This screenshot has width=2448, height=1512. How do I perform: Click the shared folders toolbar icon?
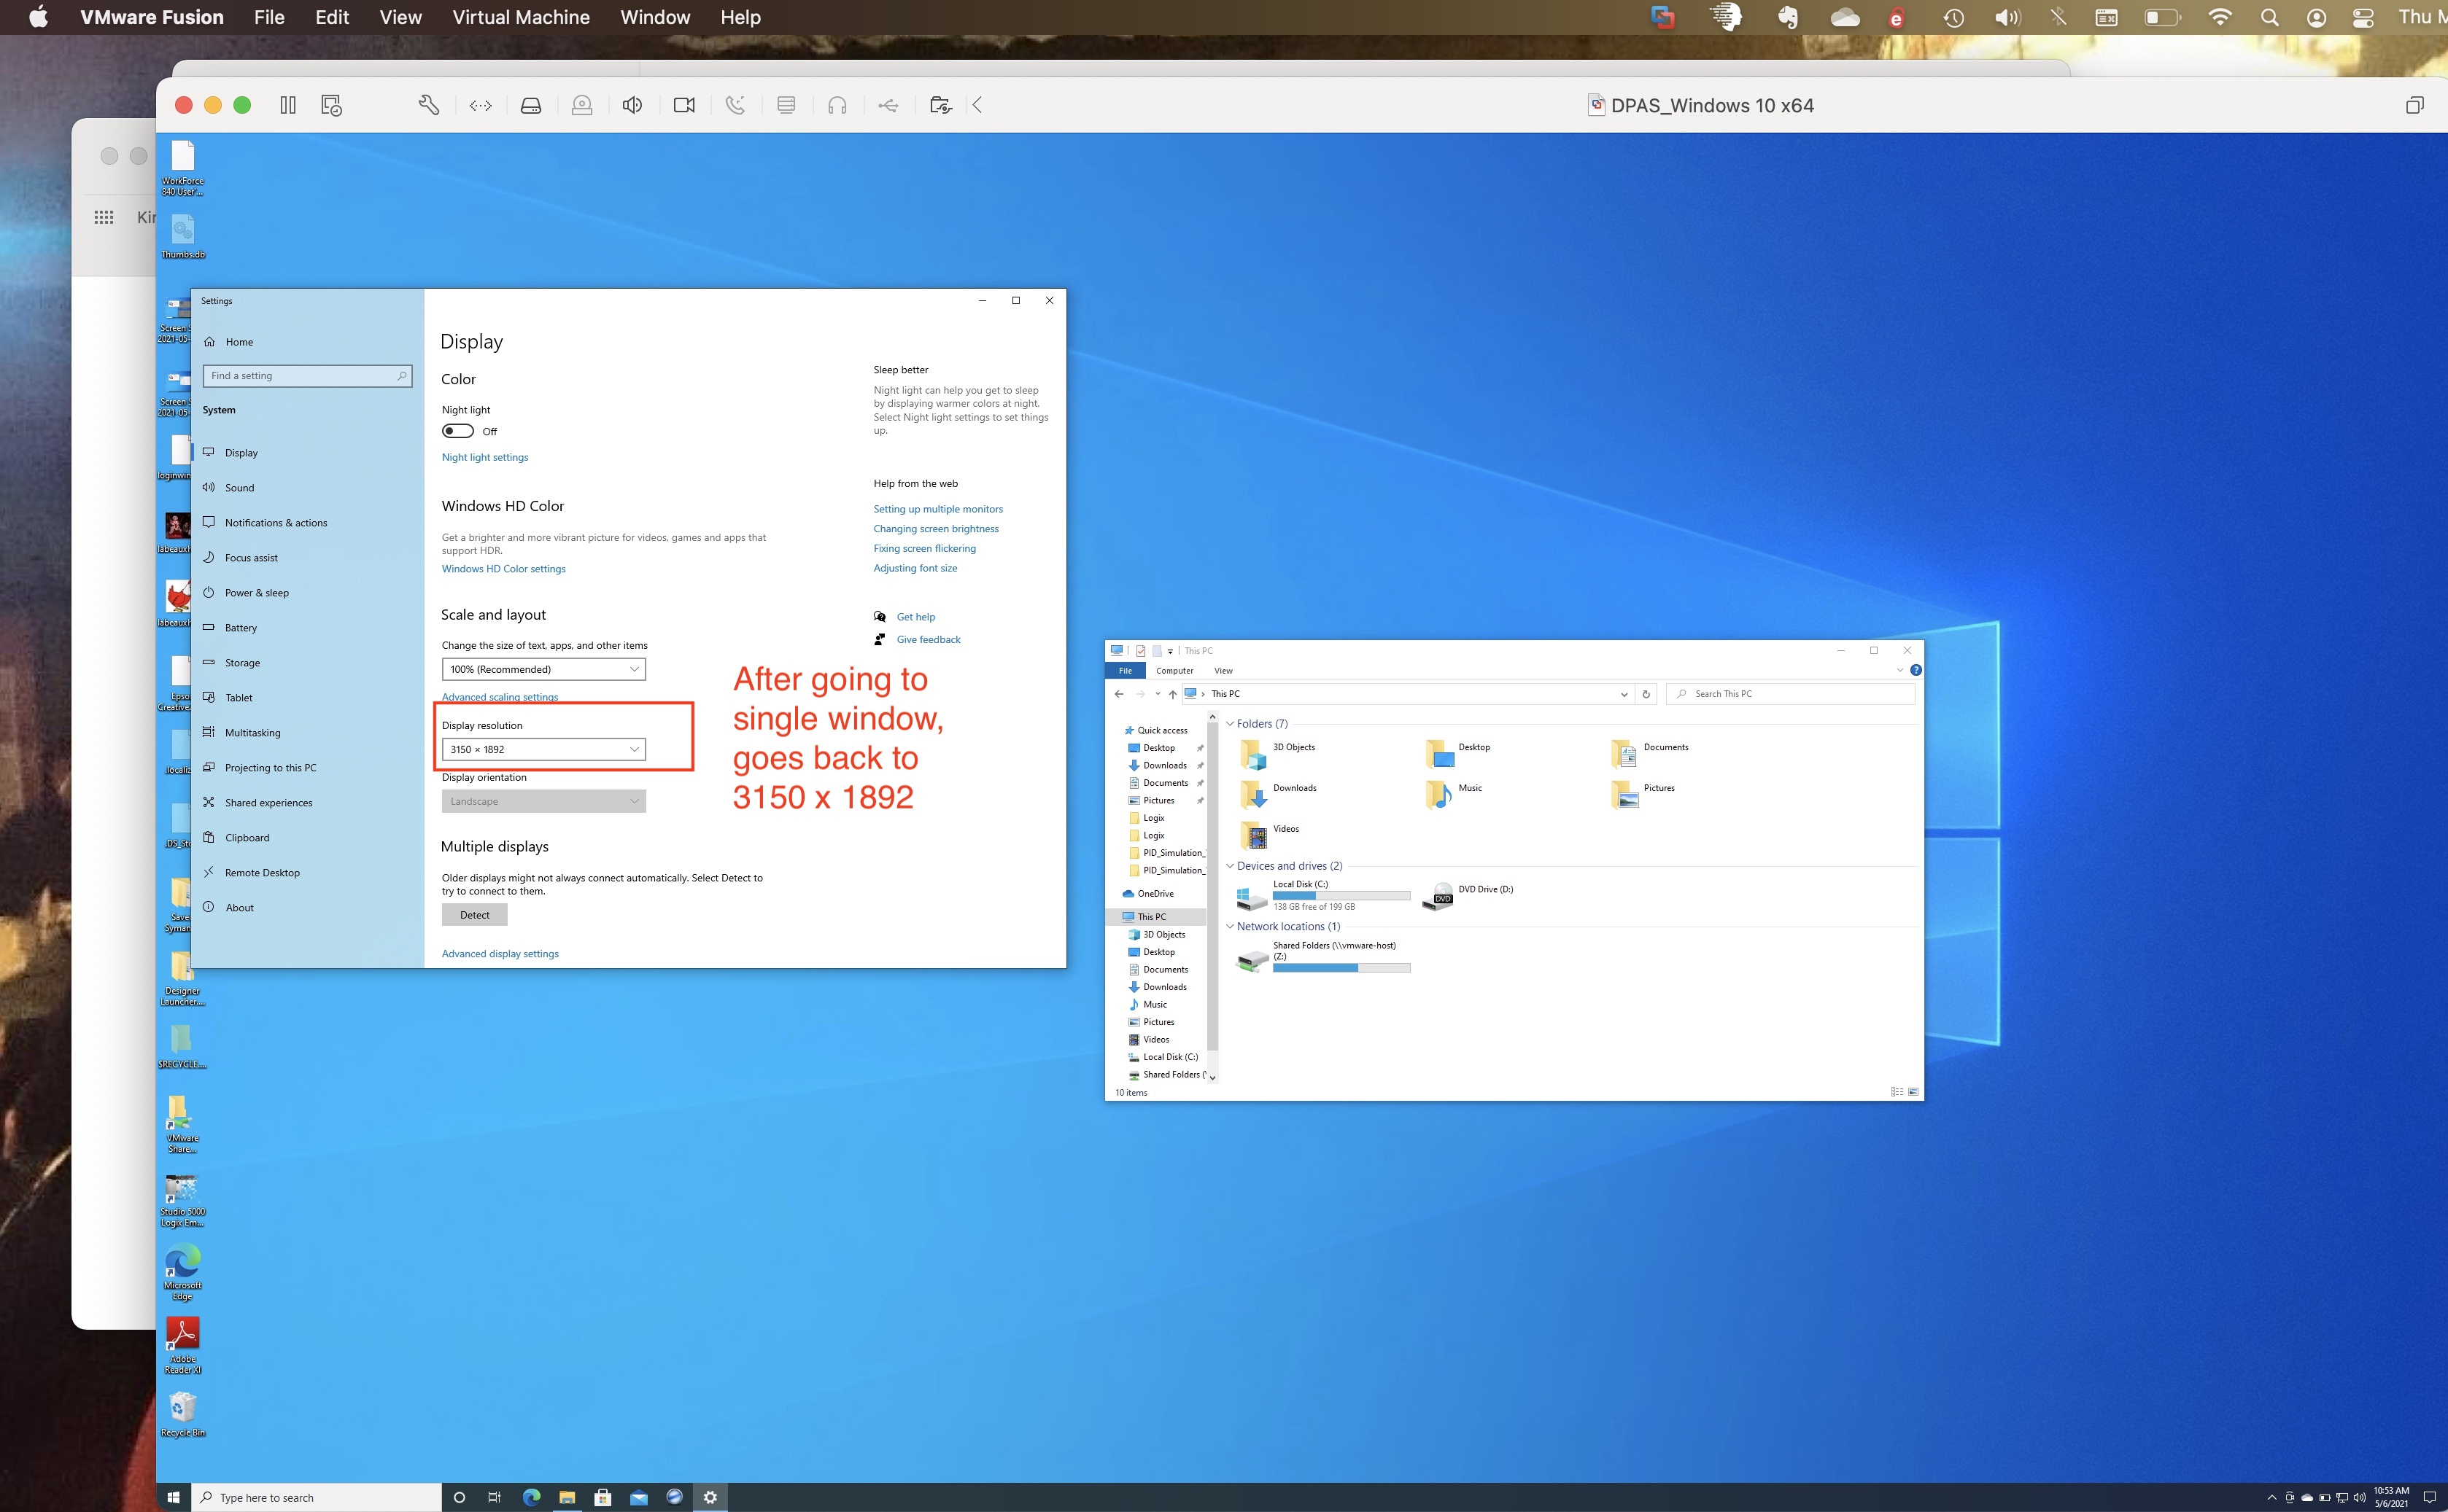[x=940, y=105]
